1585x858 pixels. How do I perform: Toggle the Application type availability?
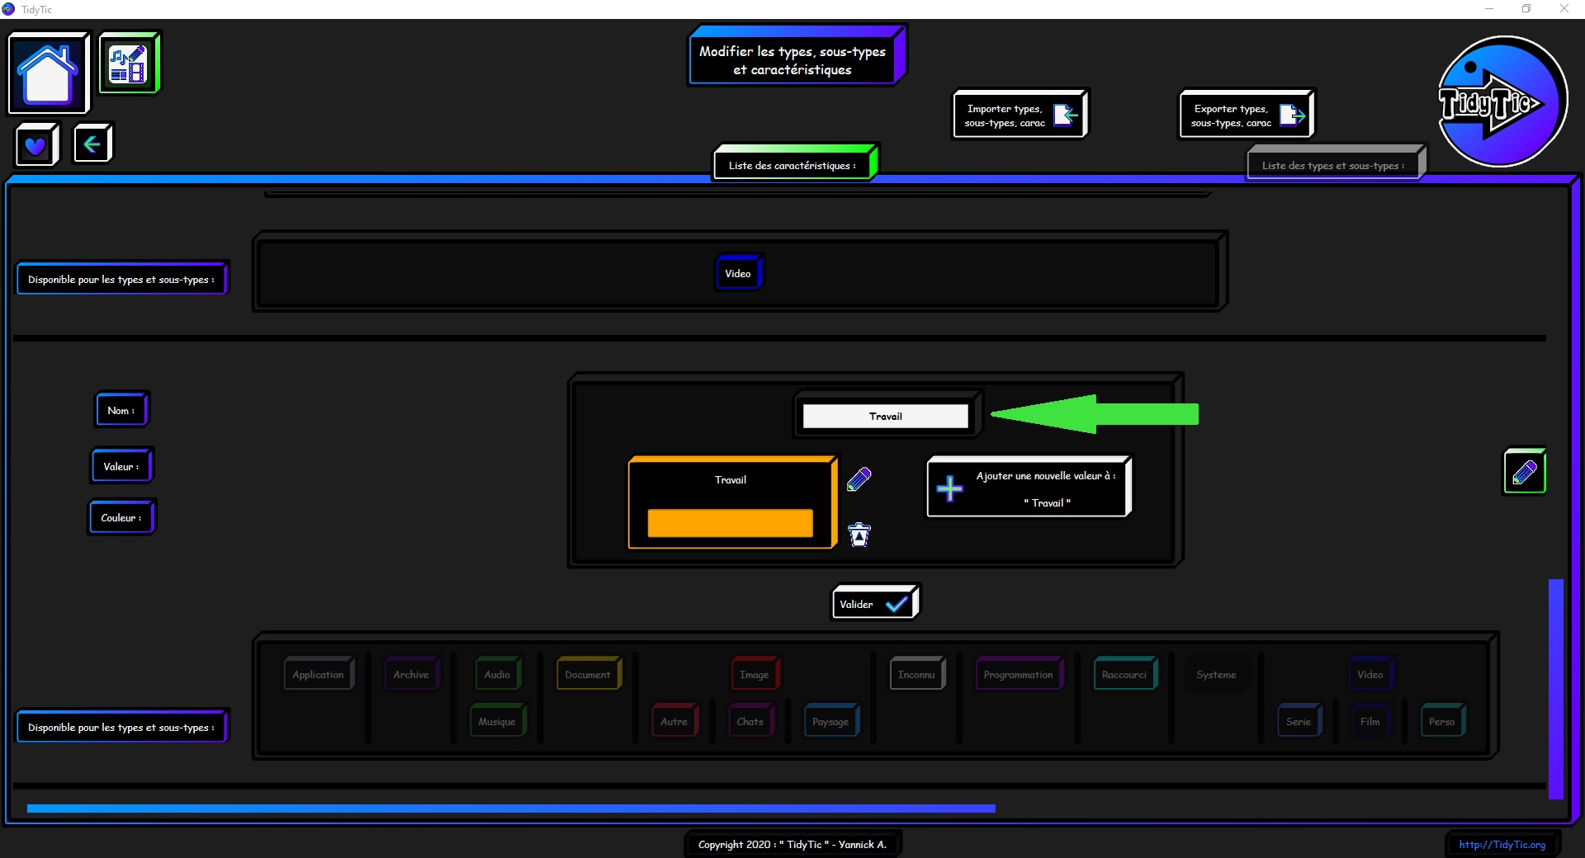click(x=318, y=674)
